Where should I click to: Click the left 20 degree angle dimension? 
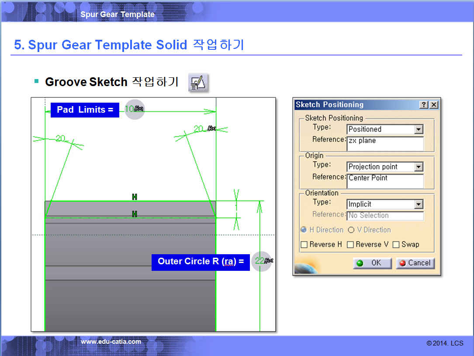[x=60, y=138]
